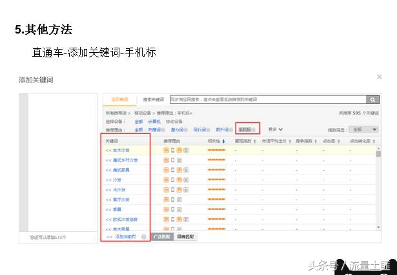Click the 热 badge in 美式乡村沙发 row
The image size is (397, 275).
(x=166, y=160)
